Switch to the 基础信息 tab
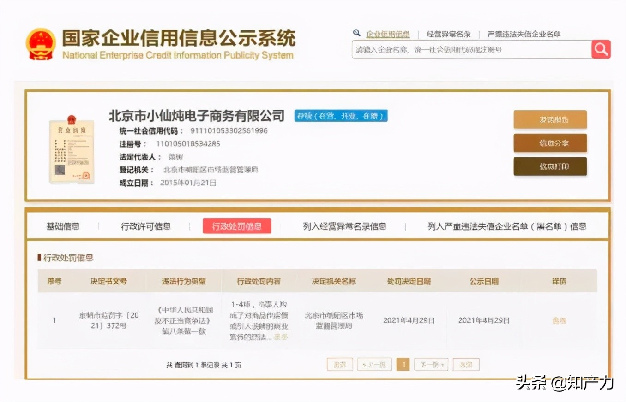The image size is (626, 402). (x=63, y=226)
